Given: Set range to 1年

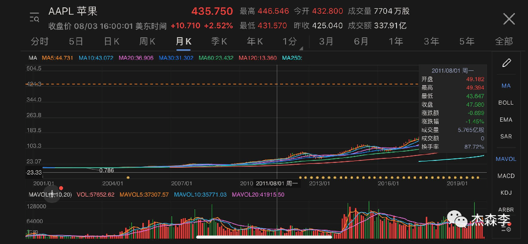Looking at the screenshot, I should point(396,41).
